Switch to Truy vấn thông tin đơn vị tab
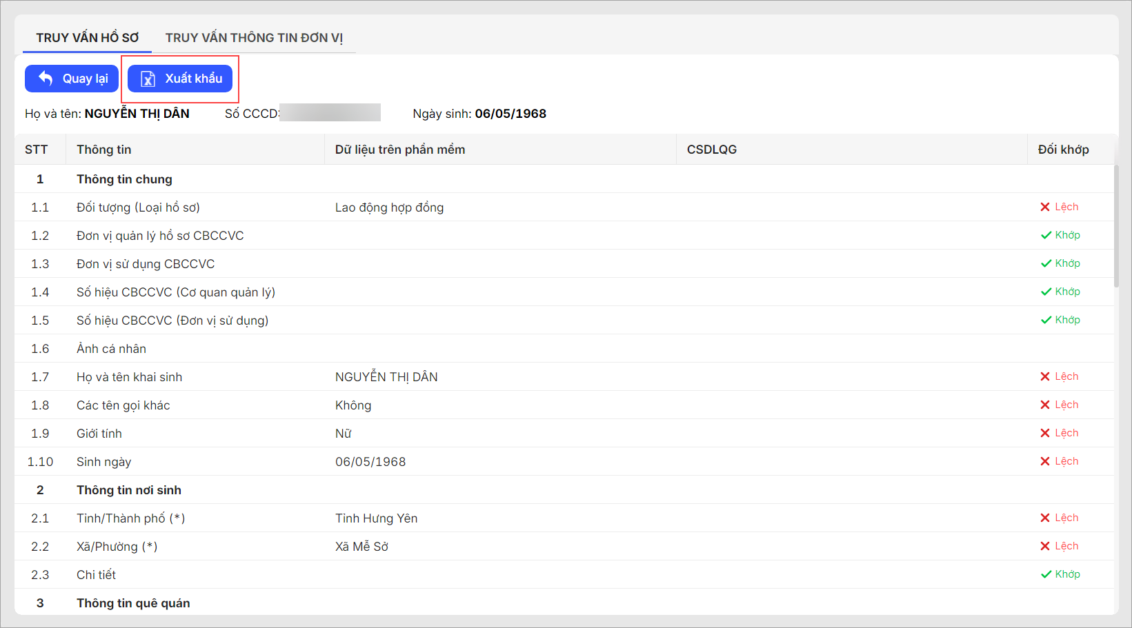Image resolution: width=1132 pixels, height=628 pixels. [x=254, y=38]
